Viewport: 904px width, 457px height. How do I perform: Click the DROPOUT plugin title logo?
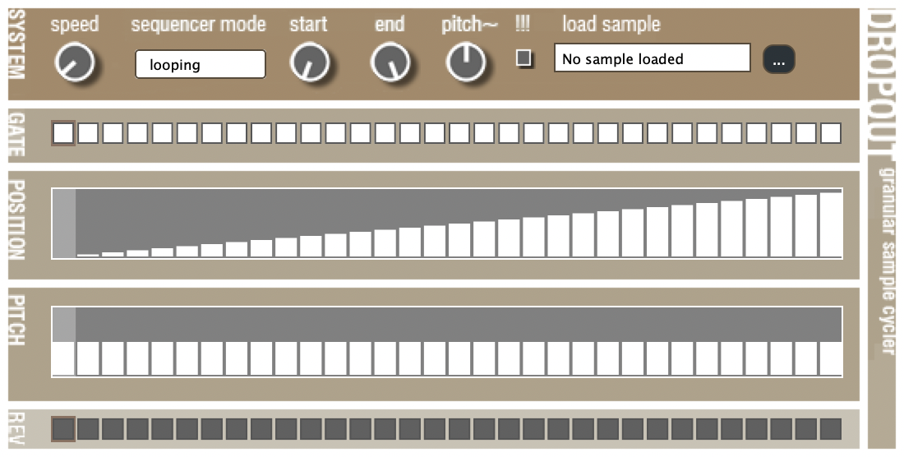[x=881, y=82]
